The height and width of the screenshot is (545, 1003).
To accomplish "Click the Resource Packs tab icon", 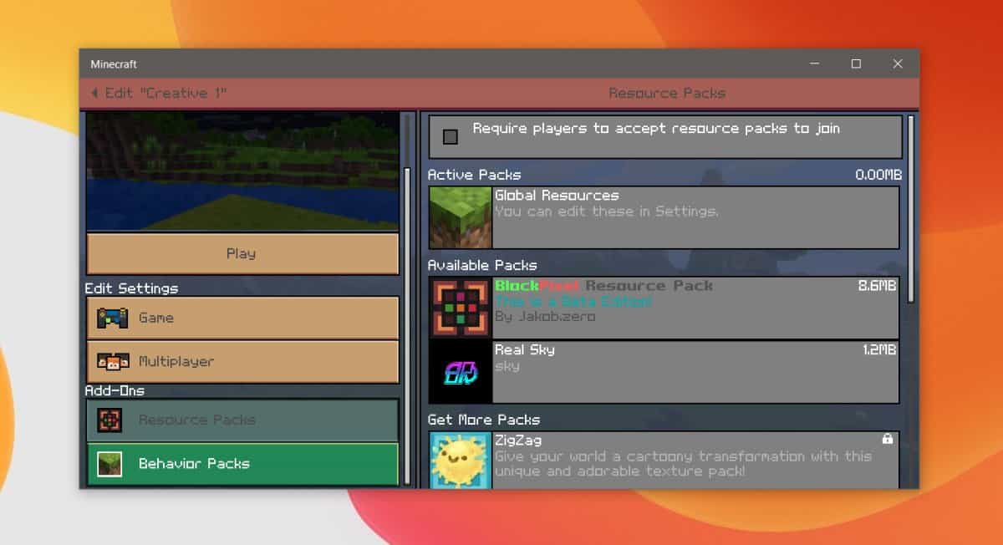I will click(109, 420).
